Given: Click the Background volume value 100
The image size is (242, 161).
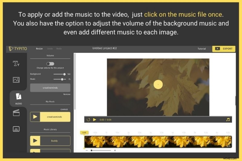Looking at the screenshot, I should click(69, 74).
